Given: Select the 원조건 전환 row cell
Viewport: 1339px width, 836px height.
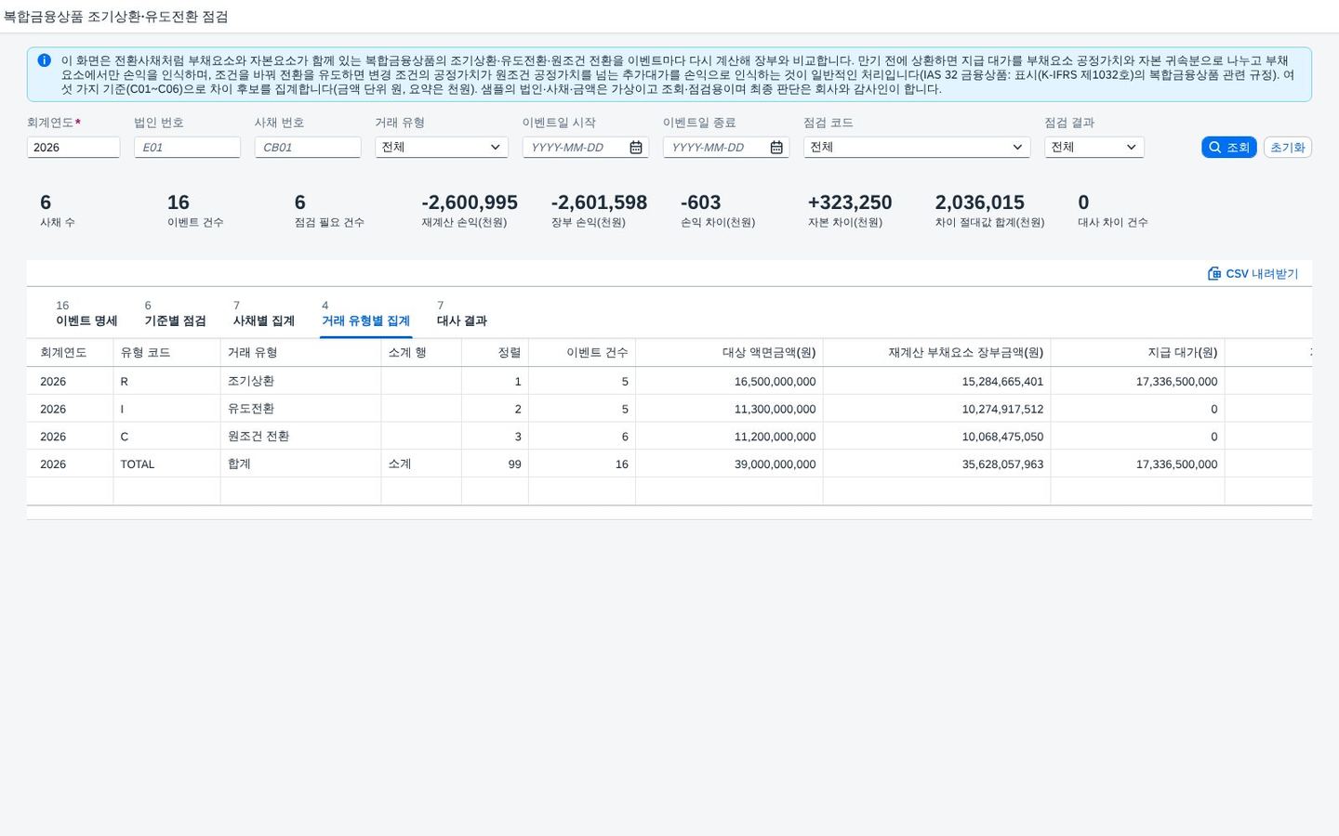Looking at the screenshot, I should (300, 437).
